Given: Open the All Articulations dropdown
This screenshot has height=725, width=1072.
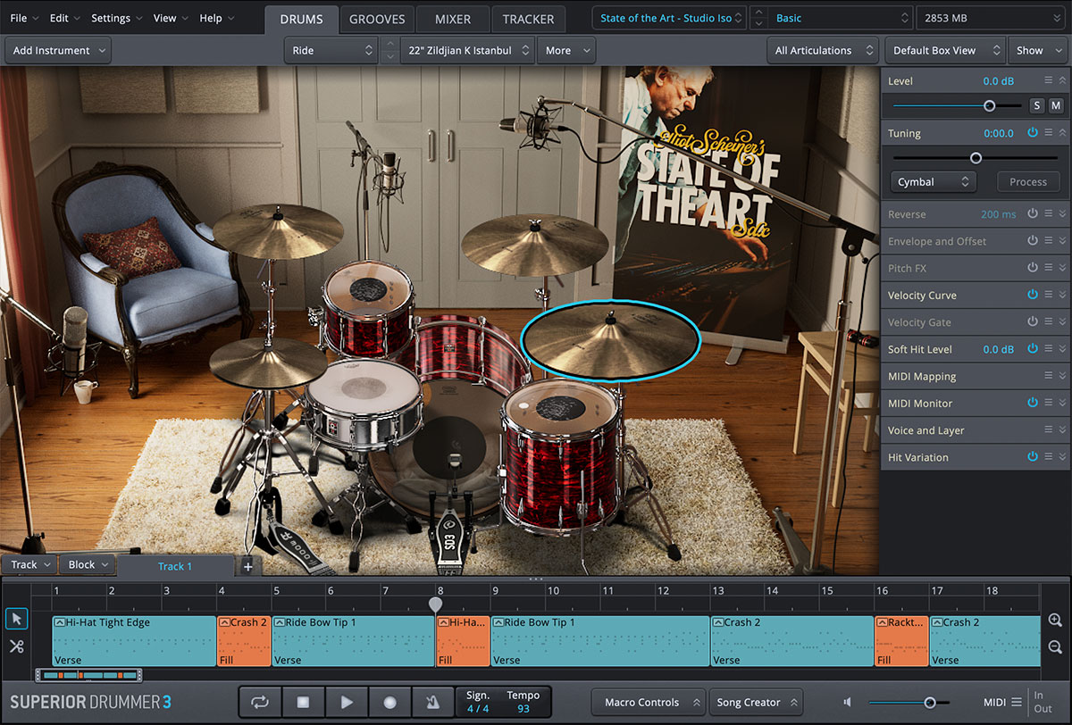Looking at the screenshot, I should pyautogui.click(x=824, y=51).
